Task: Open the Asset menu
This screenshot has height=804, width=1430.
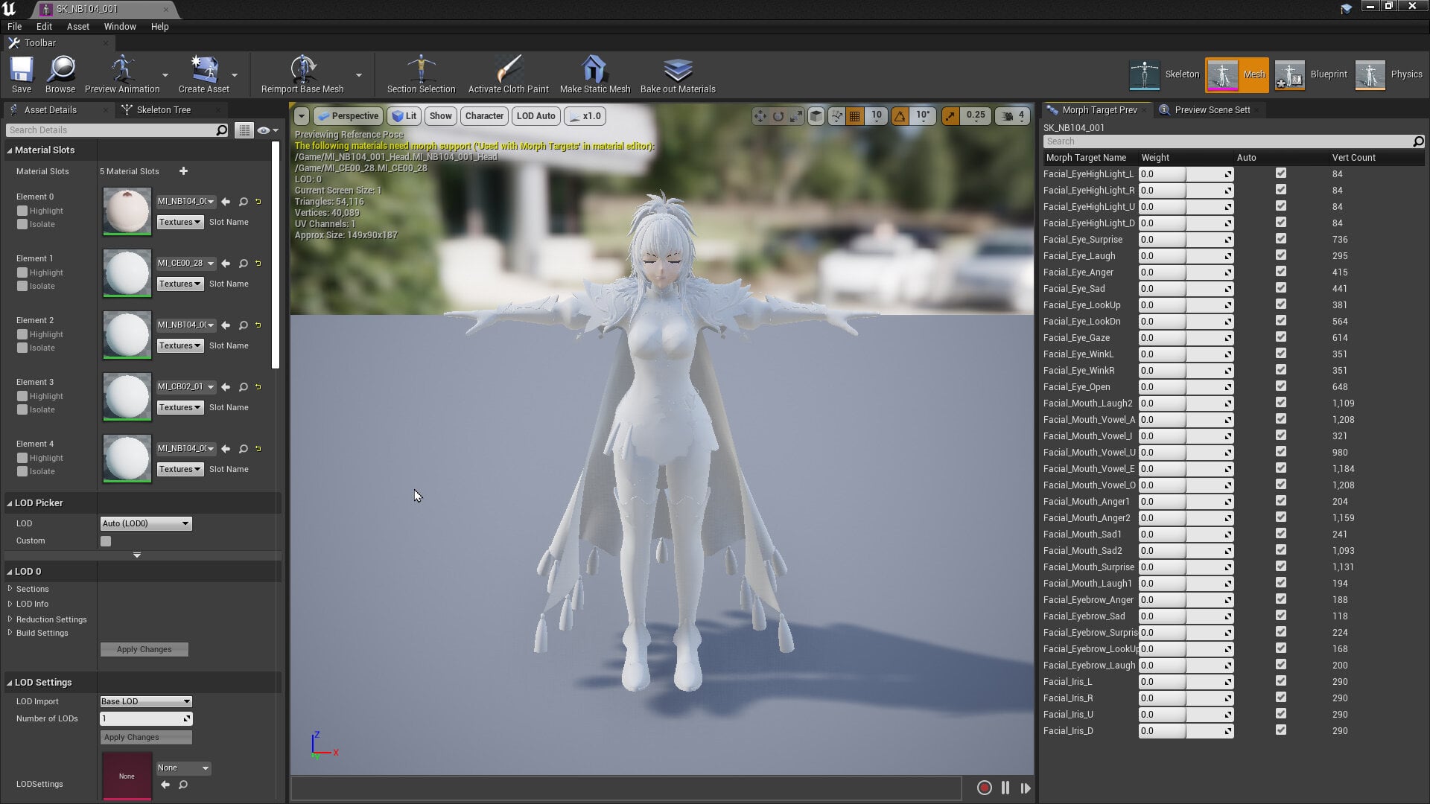Action: 77,26
